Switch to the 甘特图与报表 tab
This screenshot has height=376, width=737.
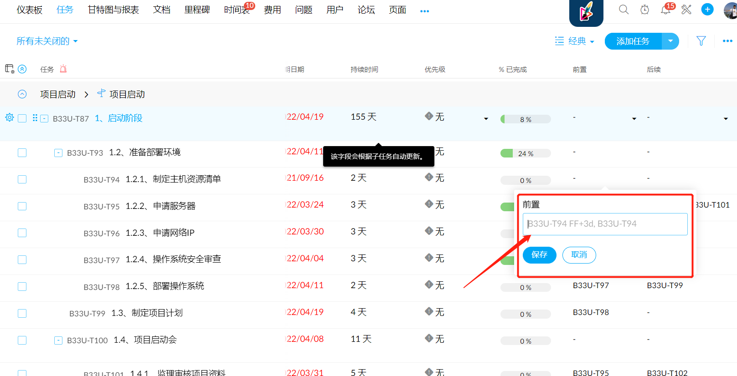[113, 10]
